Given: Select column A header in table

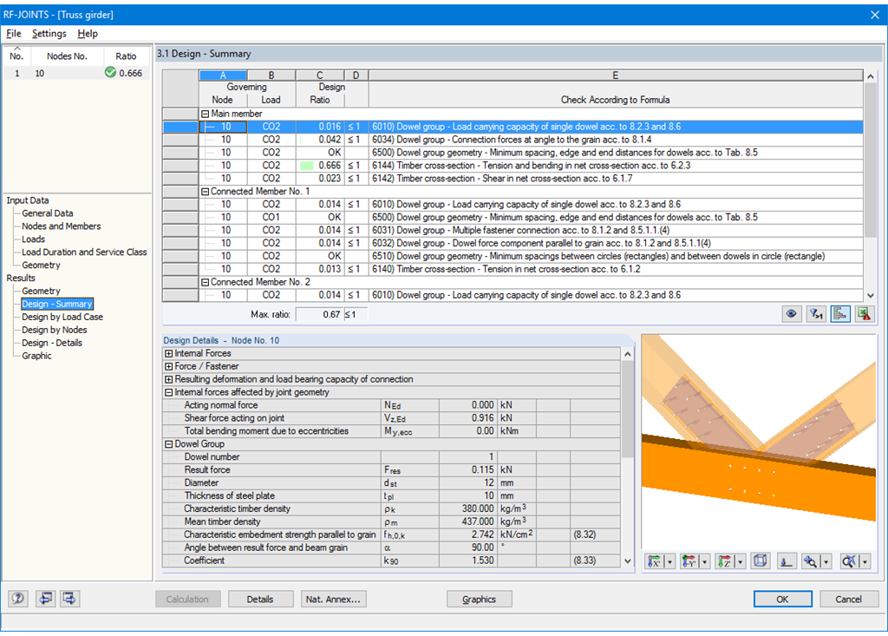Looking at the screenshot, I should pos(223,75).
